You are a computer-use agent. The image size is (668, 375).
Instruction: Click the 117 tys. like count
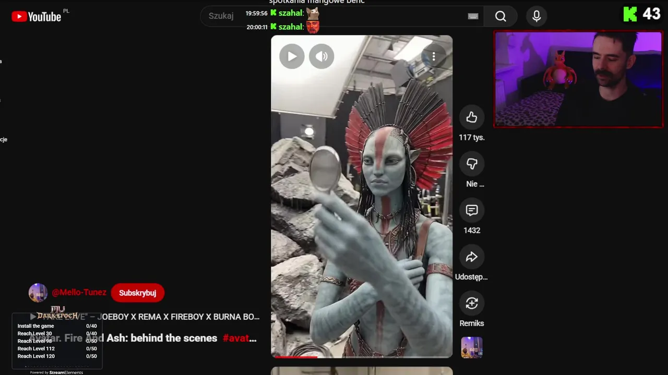472,137
